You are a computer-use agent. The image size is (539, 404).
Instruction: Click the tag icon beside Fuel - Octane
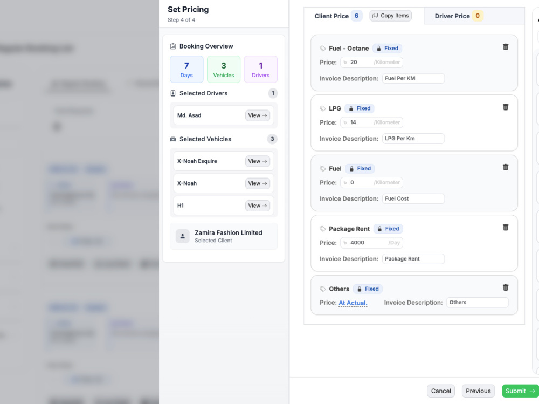pos(322,49)
